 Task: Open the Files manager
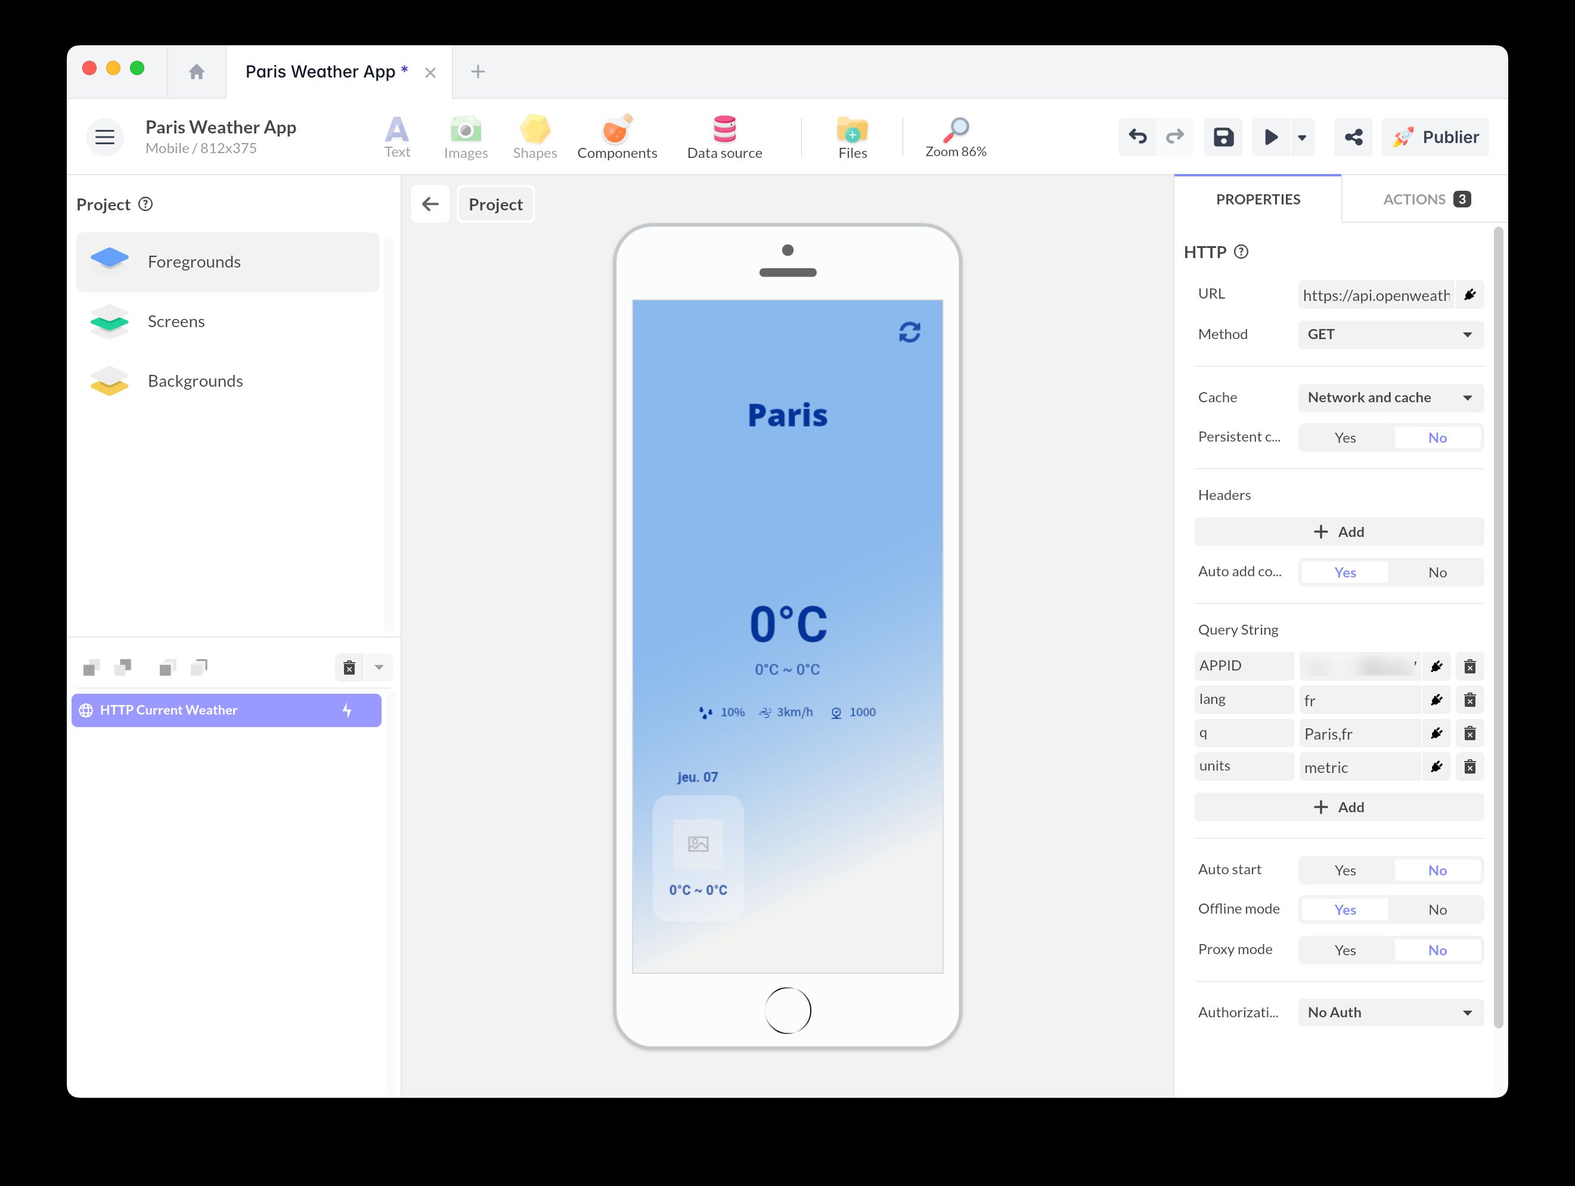click(x=851, y=136)
